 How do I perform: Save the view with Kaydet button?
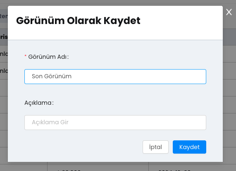[x=189, y=147]
